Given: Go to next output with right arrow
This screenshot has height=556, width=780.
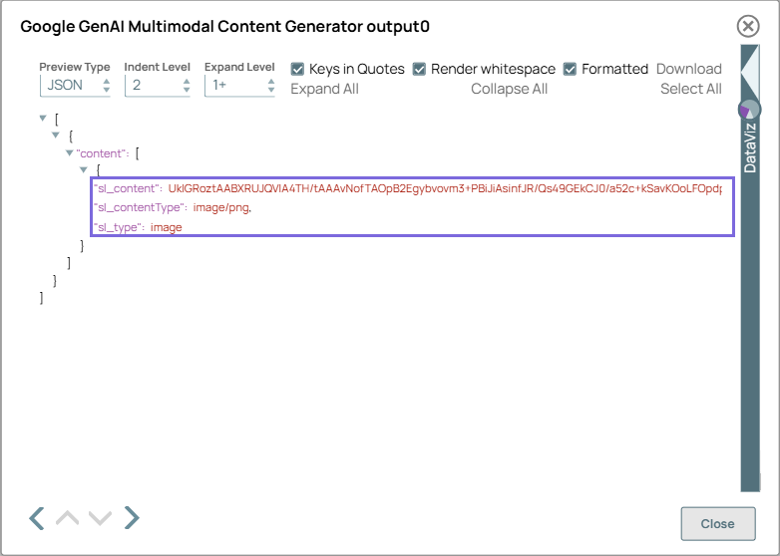Looking at the screenshot, I should point(132,518).
